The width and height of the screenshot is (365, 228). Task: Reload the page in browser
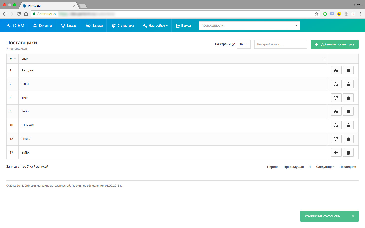19,14
